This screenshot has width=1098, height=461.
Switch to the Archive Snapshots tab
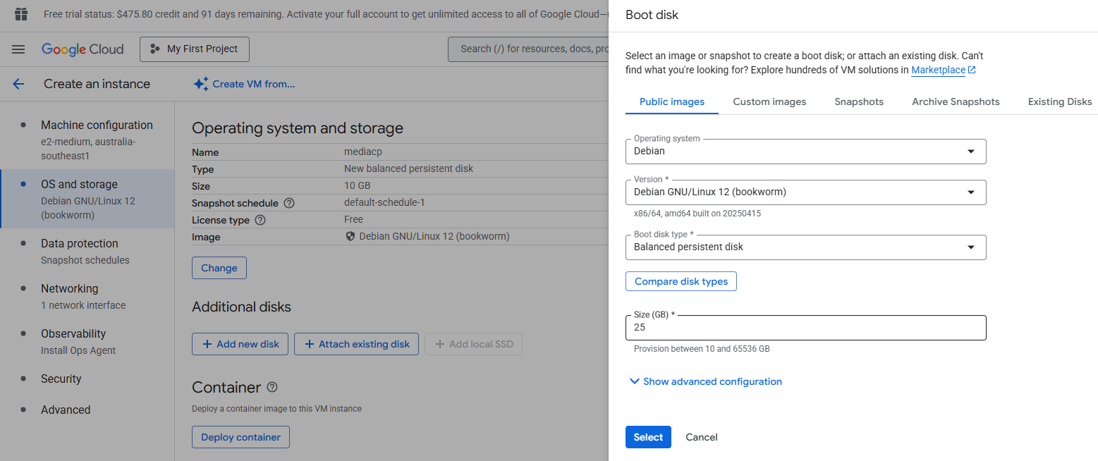tap(956, 102)
